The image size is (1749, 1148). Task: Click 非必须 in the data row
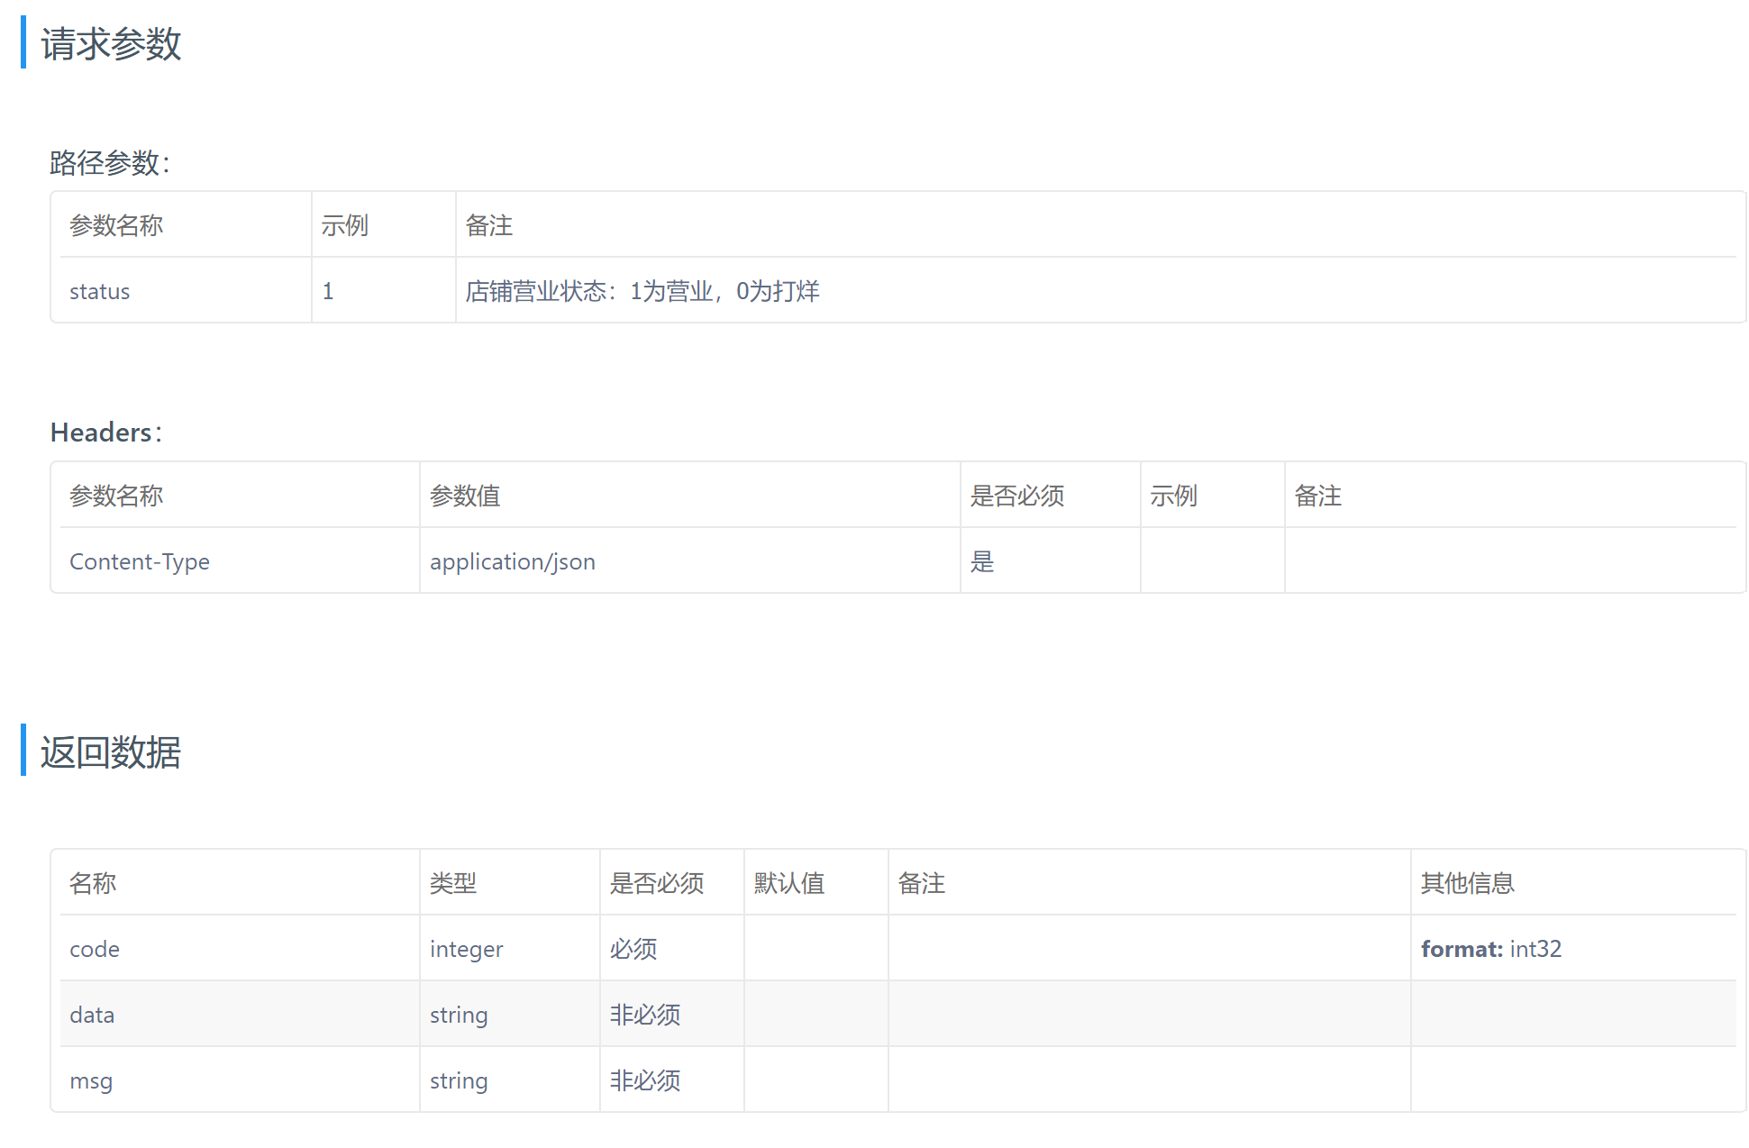(645, 1015)
